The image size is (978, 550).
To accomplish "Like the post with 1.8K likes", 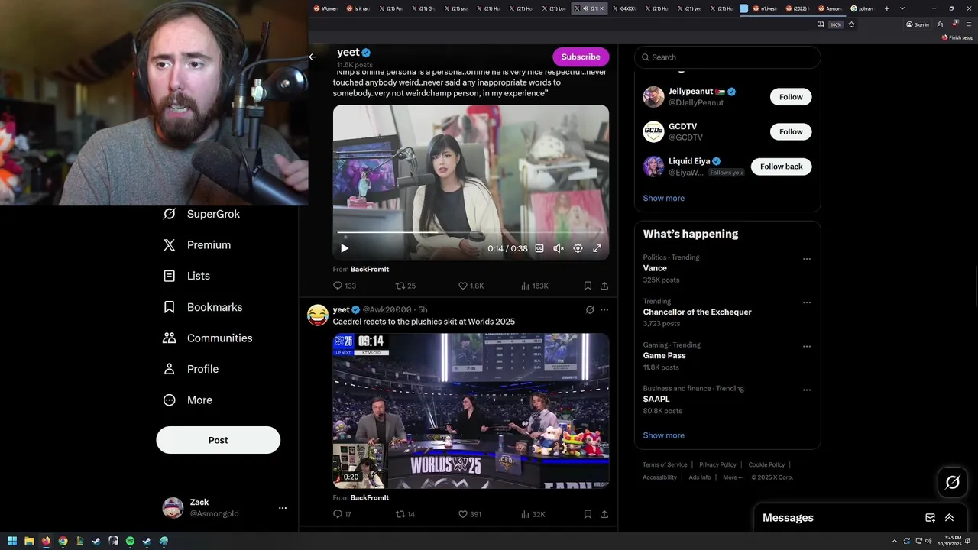I will (471, 286).
